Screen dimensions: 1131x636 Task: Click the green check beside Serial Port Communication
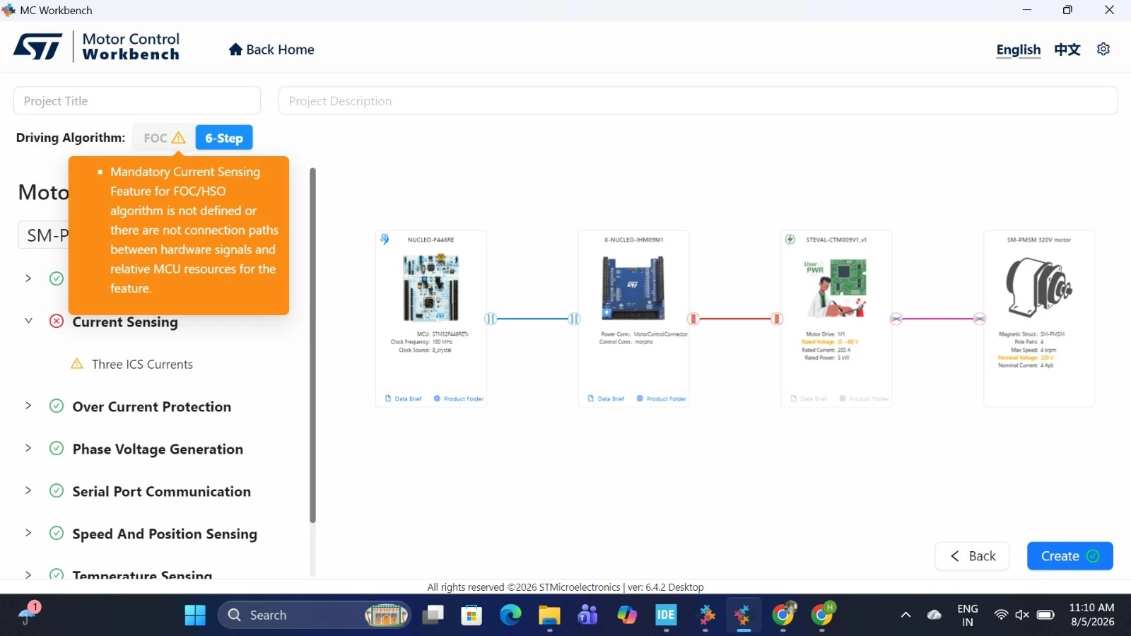coord(57,491)
